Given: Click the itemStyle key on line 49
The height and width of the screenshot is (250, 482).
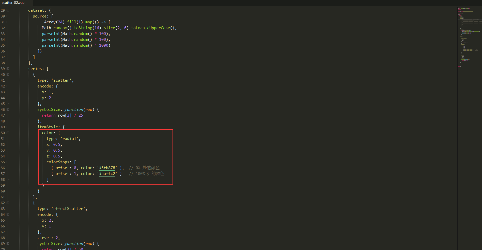Looking at the screenshot, I should (48, 127).
